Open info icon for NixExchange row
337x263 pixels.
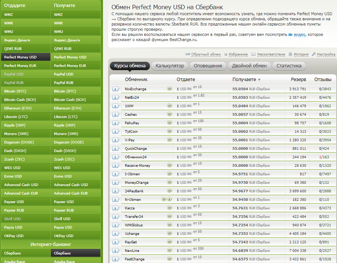(x=115, y=89)
